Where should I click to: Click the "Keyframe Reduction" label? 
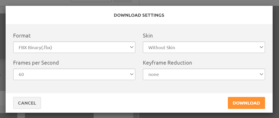click(x=167, y=63)
